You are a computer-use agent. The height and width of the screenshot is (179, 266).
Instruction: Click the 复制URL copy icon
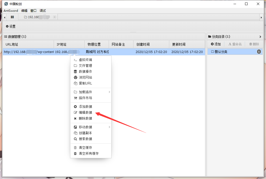pyautogui.click(x=75, y=83)
